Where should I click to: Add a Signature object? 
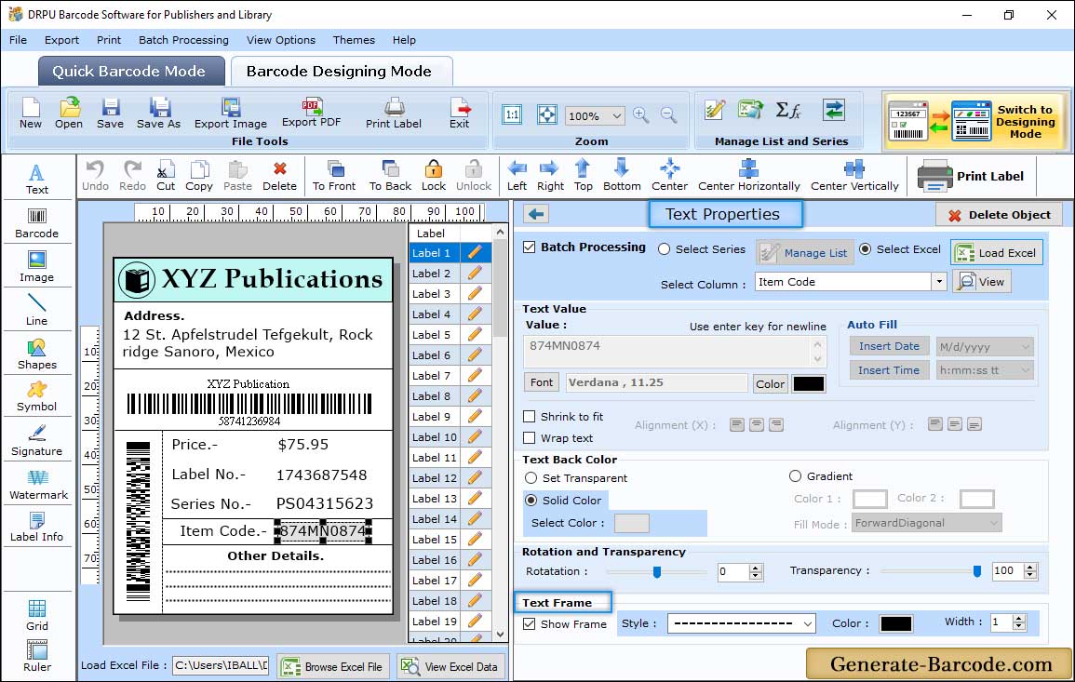click(37, 440)
